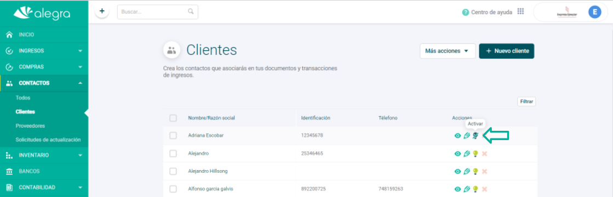Image resolution: width=613 pixels, height=197 pixels.
Task: Click identification 892200725
Action: (313, 189)
